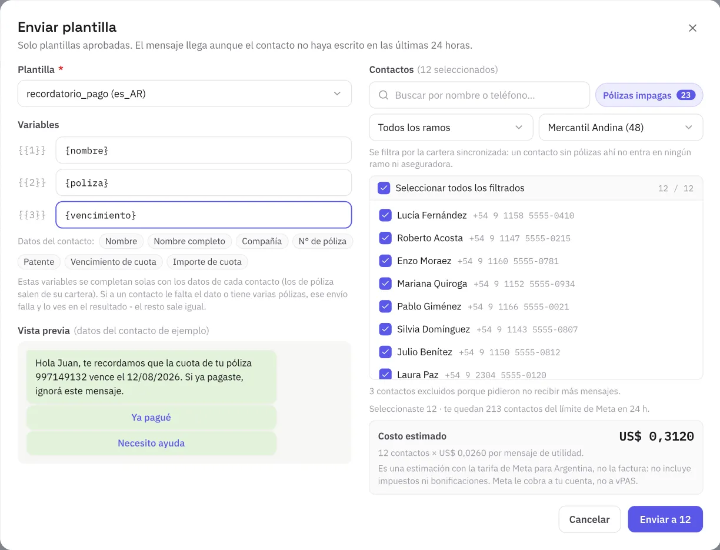Click the Enzo Moraez name
Image resolution: width=720 pixels, height=550 pixels.
pyautogui.click(x=424, y=261)
